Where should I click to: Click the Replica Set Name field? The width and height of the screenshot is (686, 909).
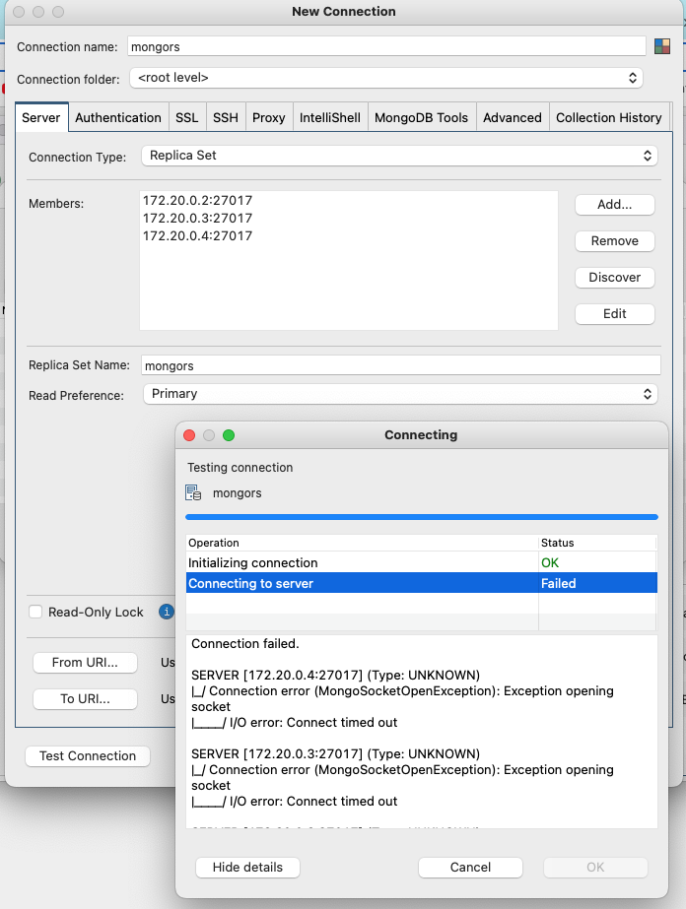[399, 365]
